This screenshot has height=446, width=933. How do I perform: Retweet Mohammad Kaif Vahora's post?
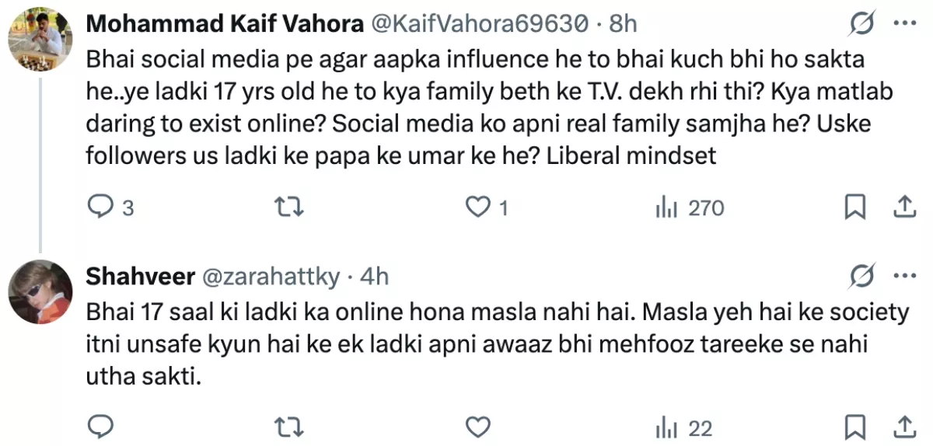tap(290, 207)
